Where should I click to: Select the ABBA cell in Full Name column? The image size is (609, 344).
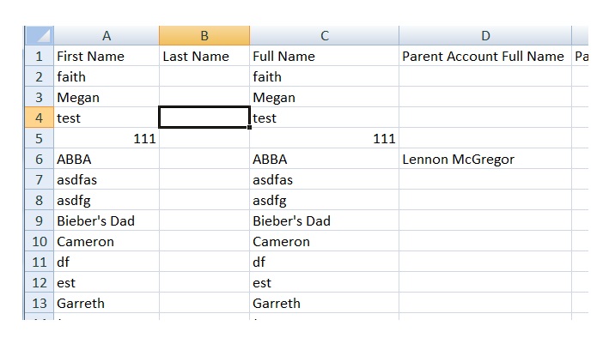pyautogui.click(x=325, y=159)
